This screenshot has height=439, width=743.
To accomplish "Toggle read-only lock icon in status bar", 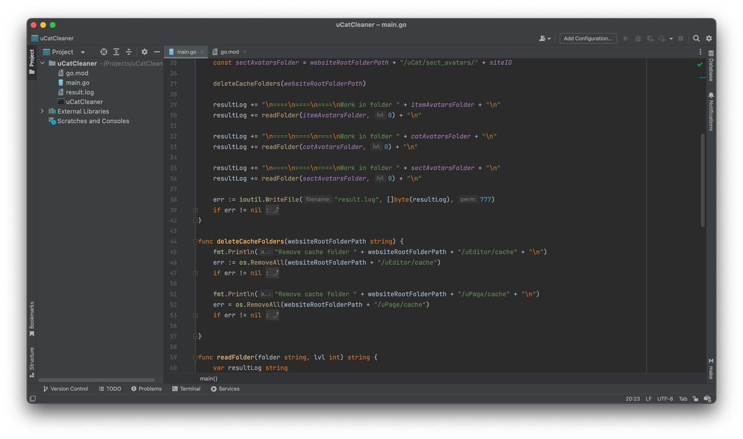I will click(695, 399).
